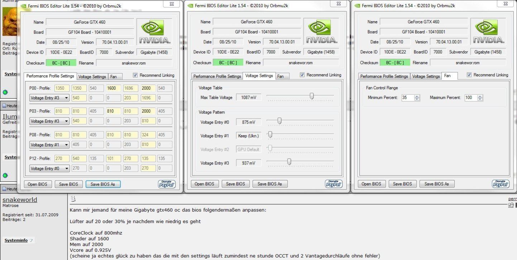Image resolution: width=517 pixels, height=260 pixels.
Task: Open P00 profile Voltage Entry dropdown
Action: [49, 98]
